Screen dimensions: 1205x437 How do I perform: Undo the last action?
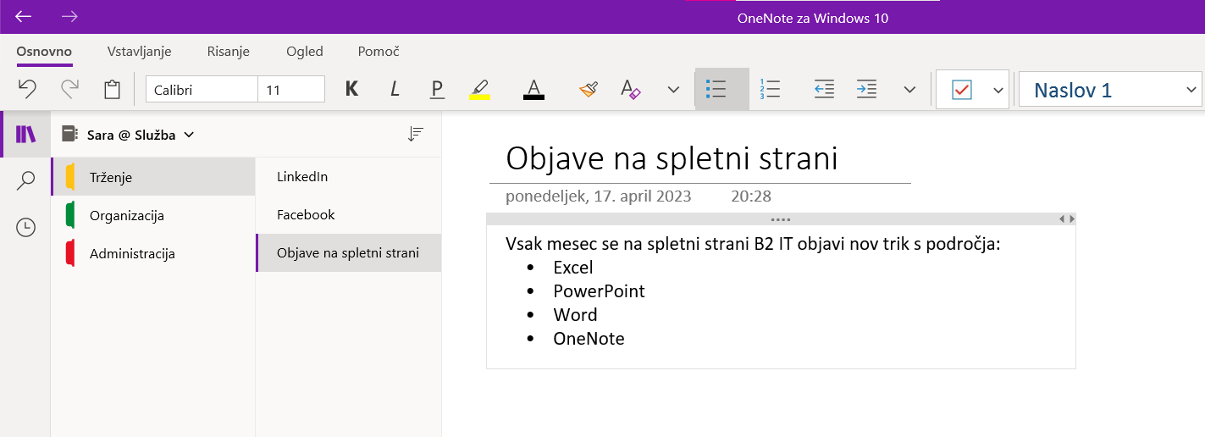27,89
